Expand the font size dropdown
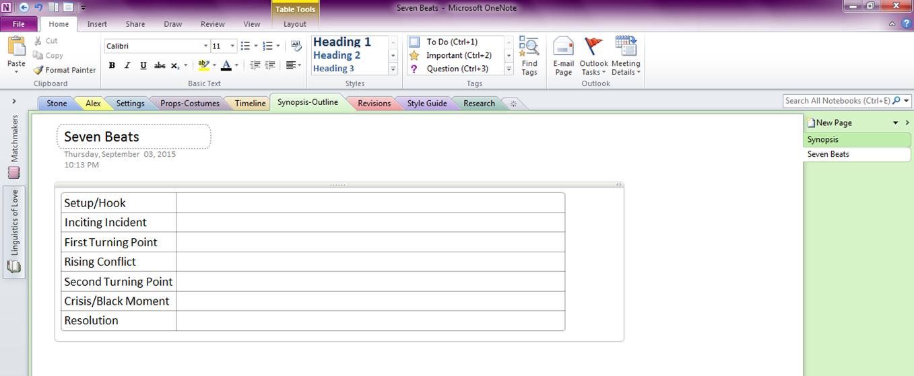This screenshot has height=376, width=914. 232,46
